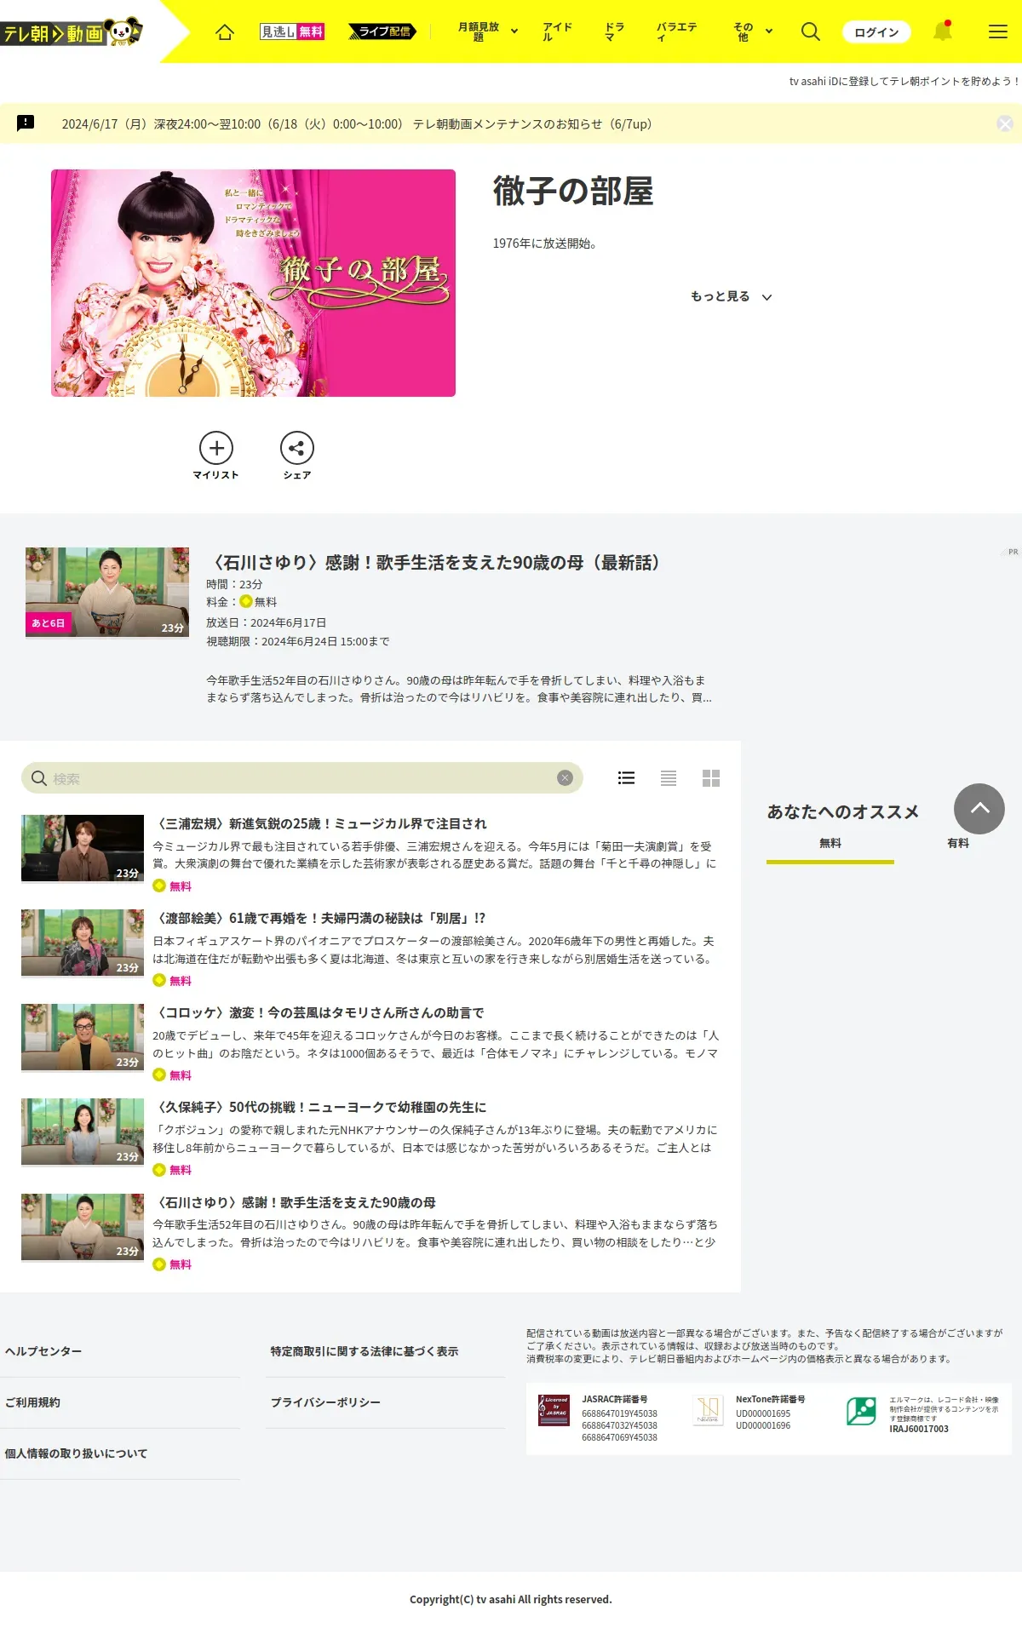Open the 三浦宏規 episode thumbnail
The image size is (1022, 1645).
tap(83, 848)
